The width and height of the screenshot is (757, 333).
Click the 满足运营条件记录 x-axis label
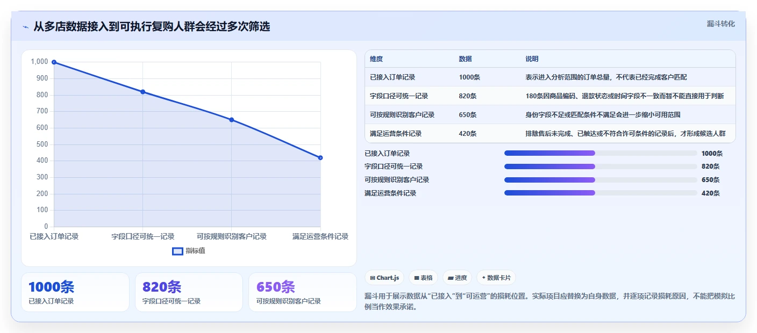[320, 236]
